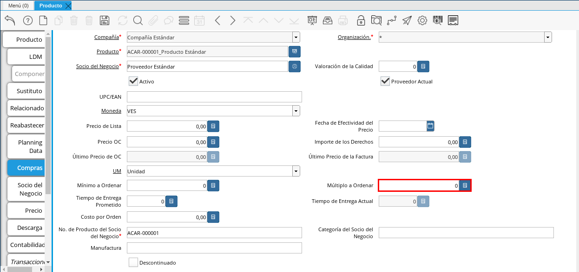Go to next record using right chevron
The image size is (579, 272).
(233, 20)
